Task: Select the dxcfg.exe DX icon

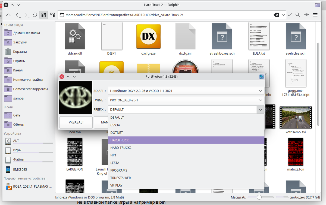Action: pyautogui.click(x=149, y=36)
